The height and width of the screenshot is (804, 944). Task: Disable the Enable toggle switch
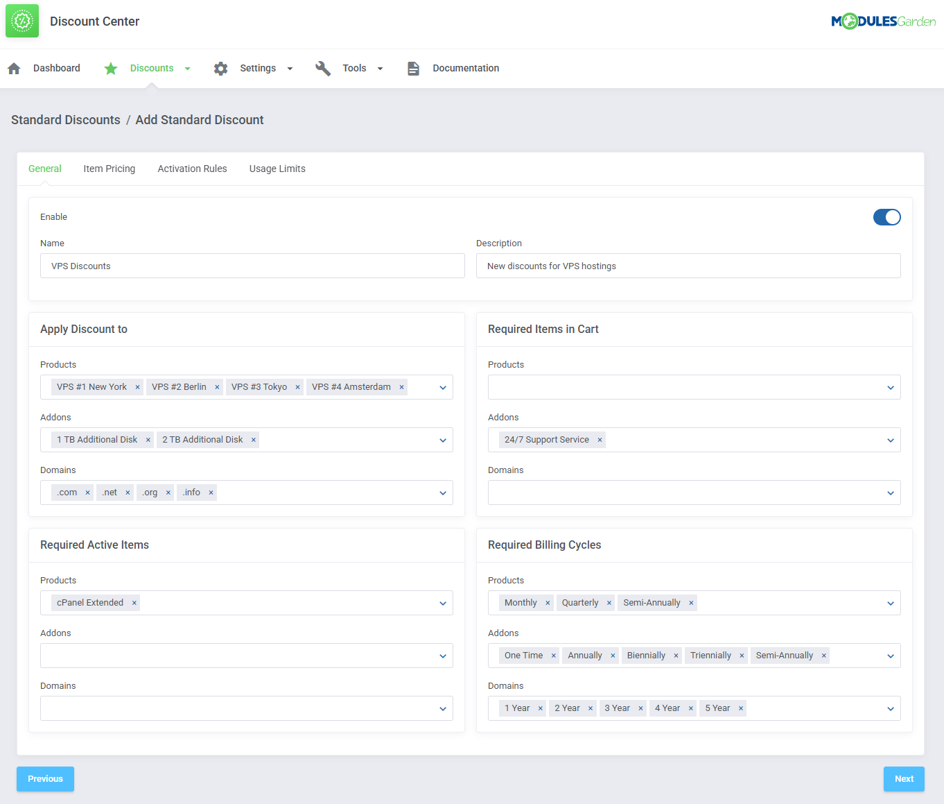click(x=887, y=216)
